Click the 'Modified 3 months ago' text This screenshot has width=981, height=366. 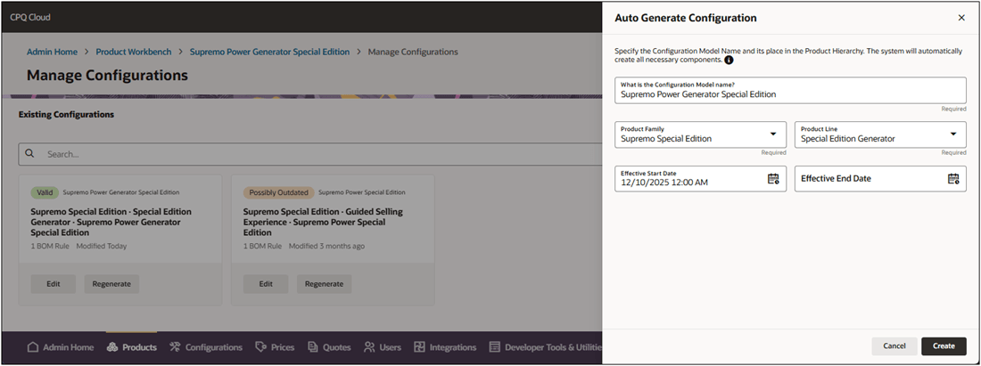326,246
